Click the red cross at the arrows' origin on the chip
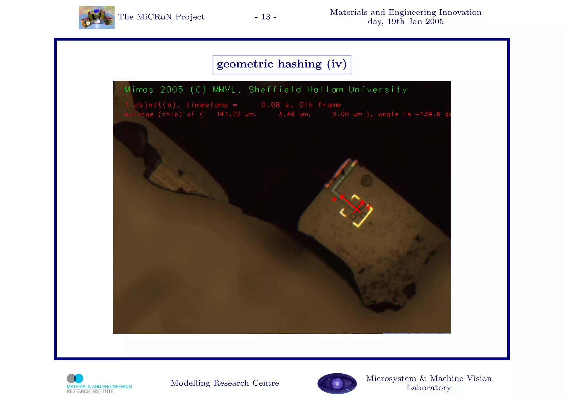The width and height of the screenshot is (564, 398). (357, 209)
